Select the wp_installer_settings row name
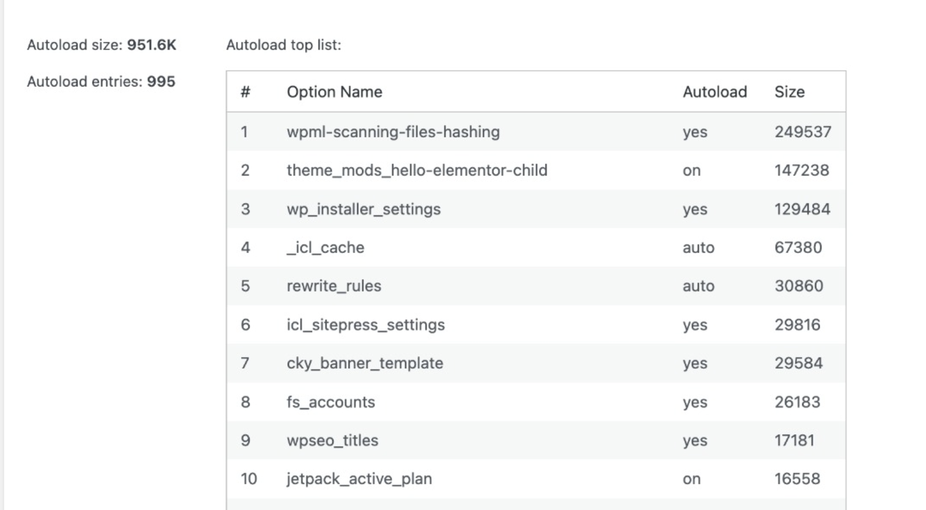 (x=364, y=209)
